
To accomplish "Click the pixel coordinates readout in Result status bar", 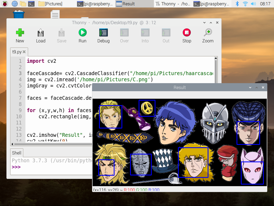I will (126, 190).
